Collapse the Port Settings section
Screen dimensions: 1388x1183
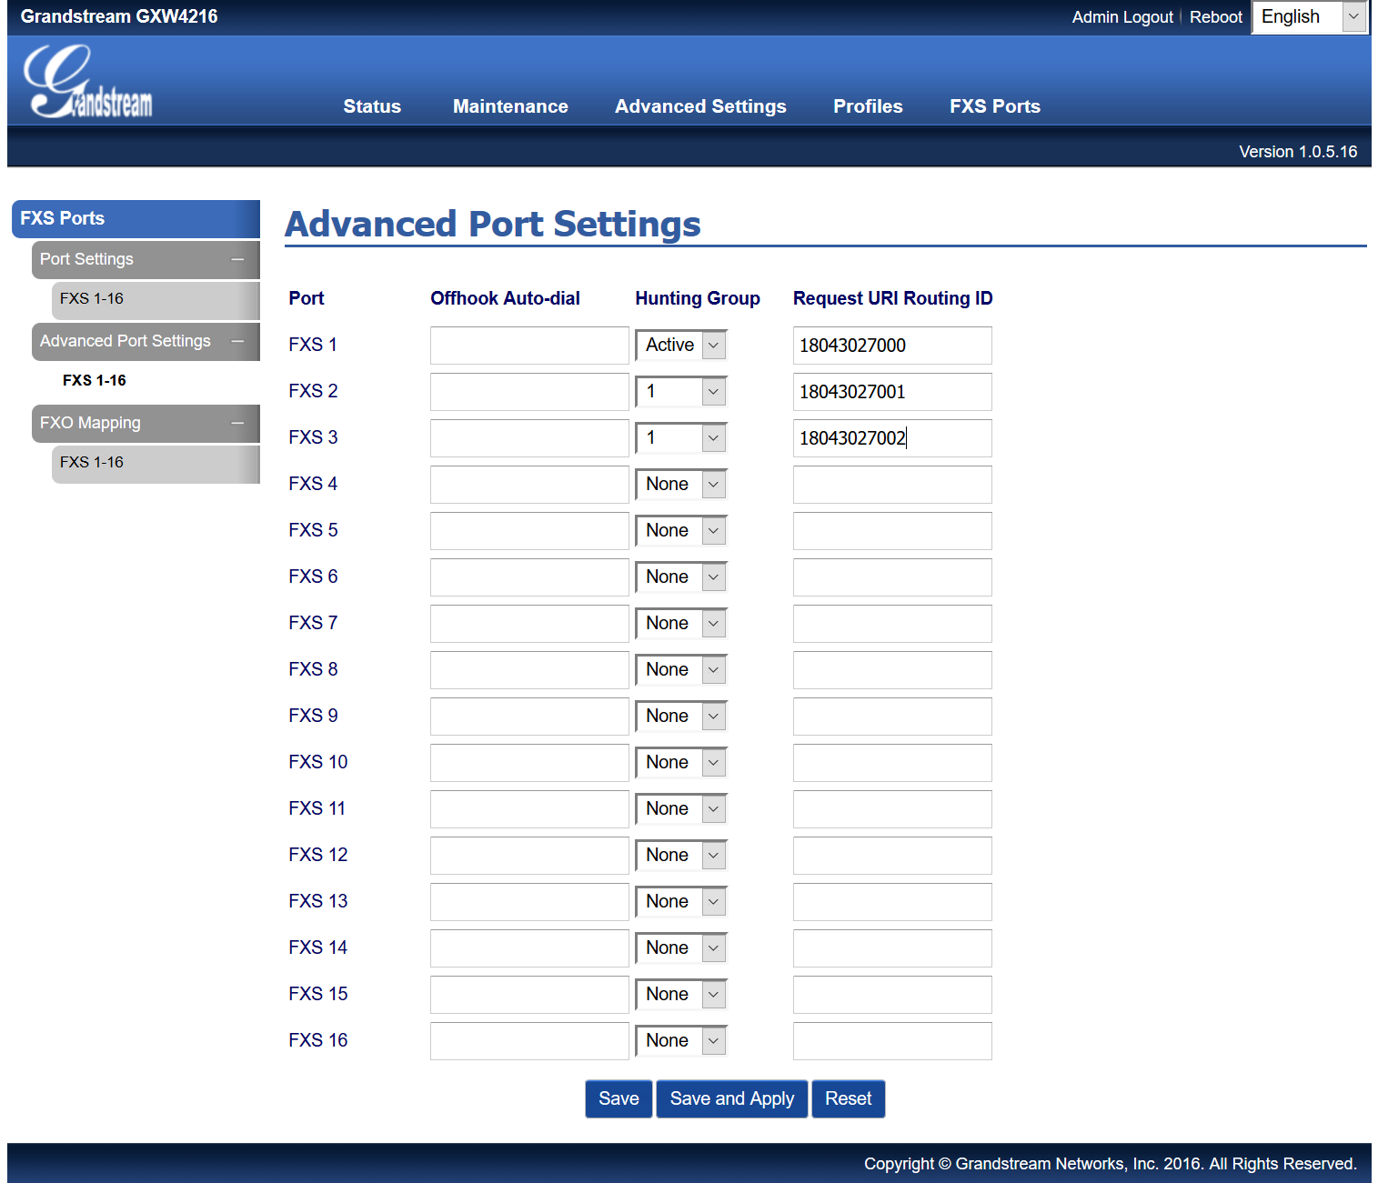click(237, 259)
